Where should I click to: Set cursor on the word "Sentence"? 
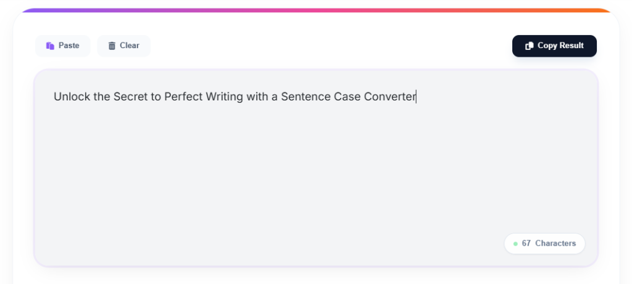(x=304, y=97)
